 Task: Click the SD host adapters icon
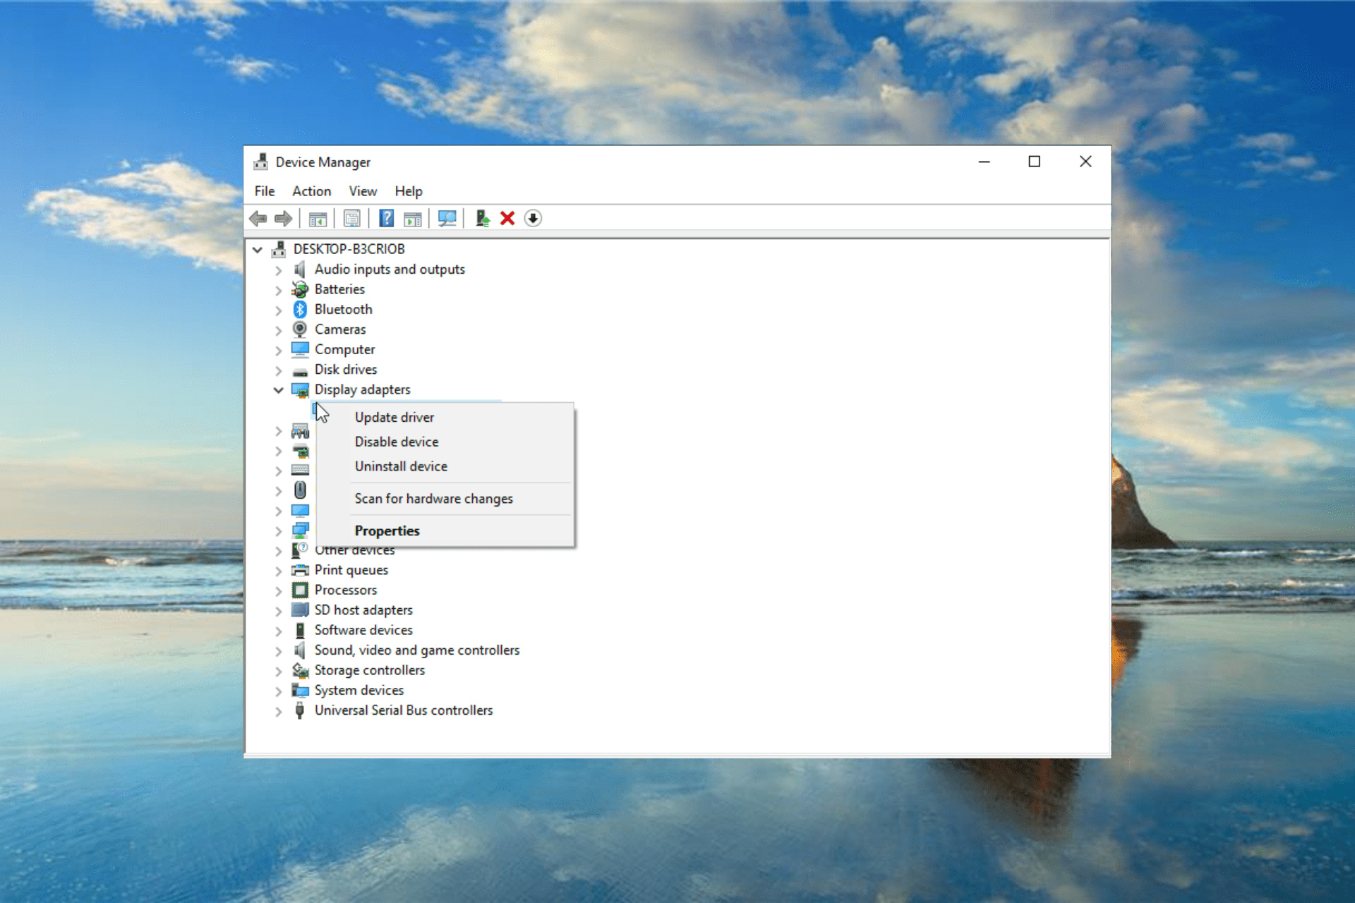click(300, 610)
